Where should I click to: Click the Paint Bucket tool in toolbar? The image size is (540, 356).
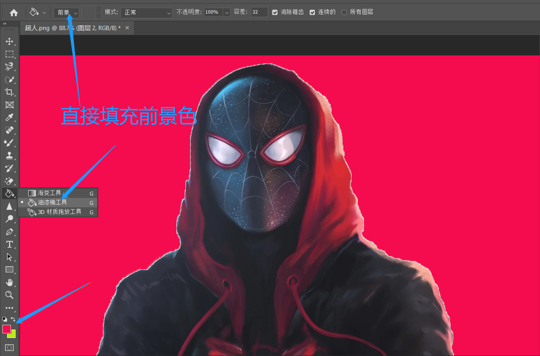click(9, 193)
